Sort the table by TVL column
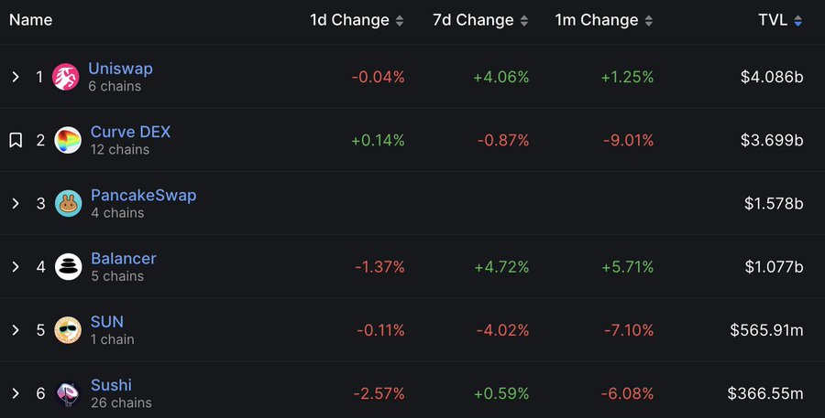825x418 pixels. click(x=780, y=20)
